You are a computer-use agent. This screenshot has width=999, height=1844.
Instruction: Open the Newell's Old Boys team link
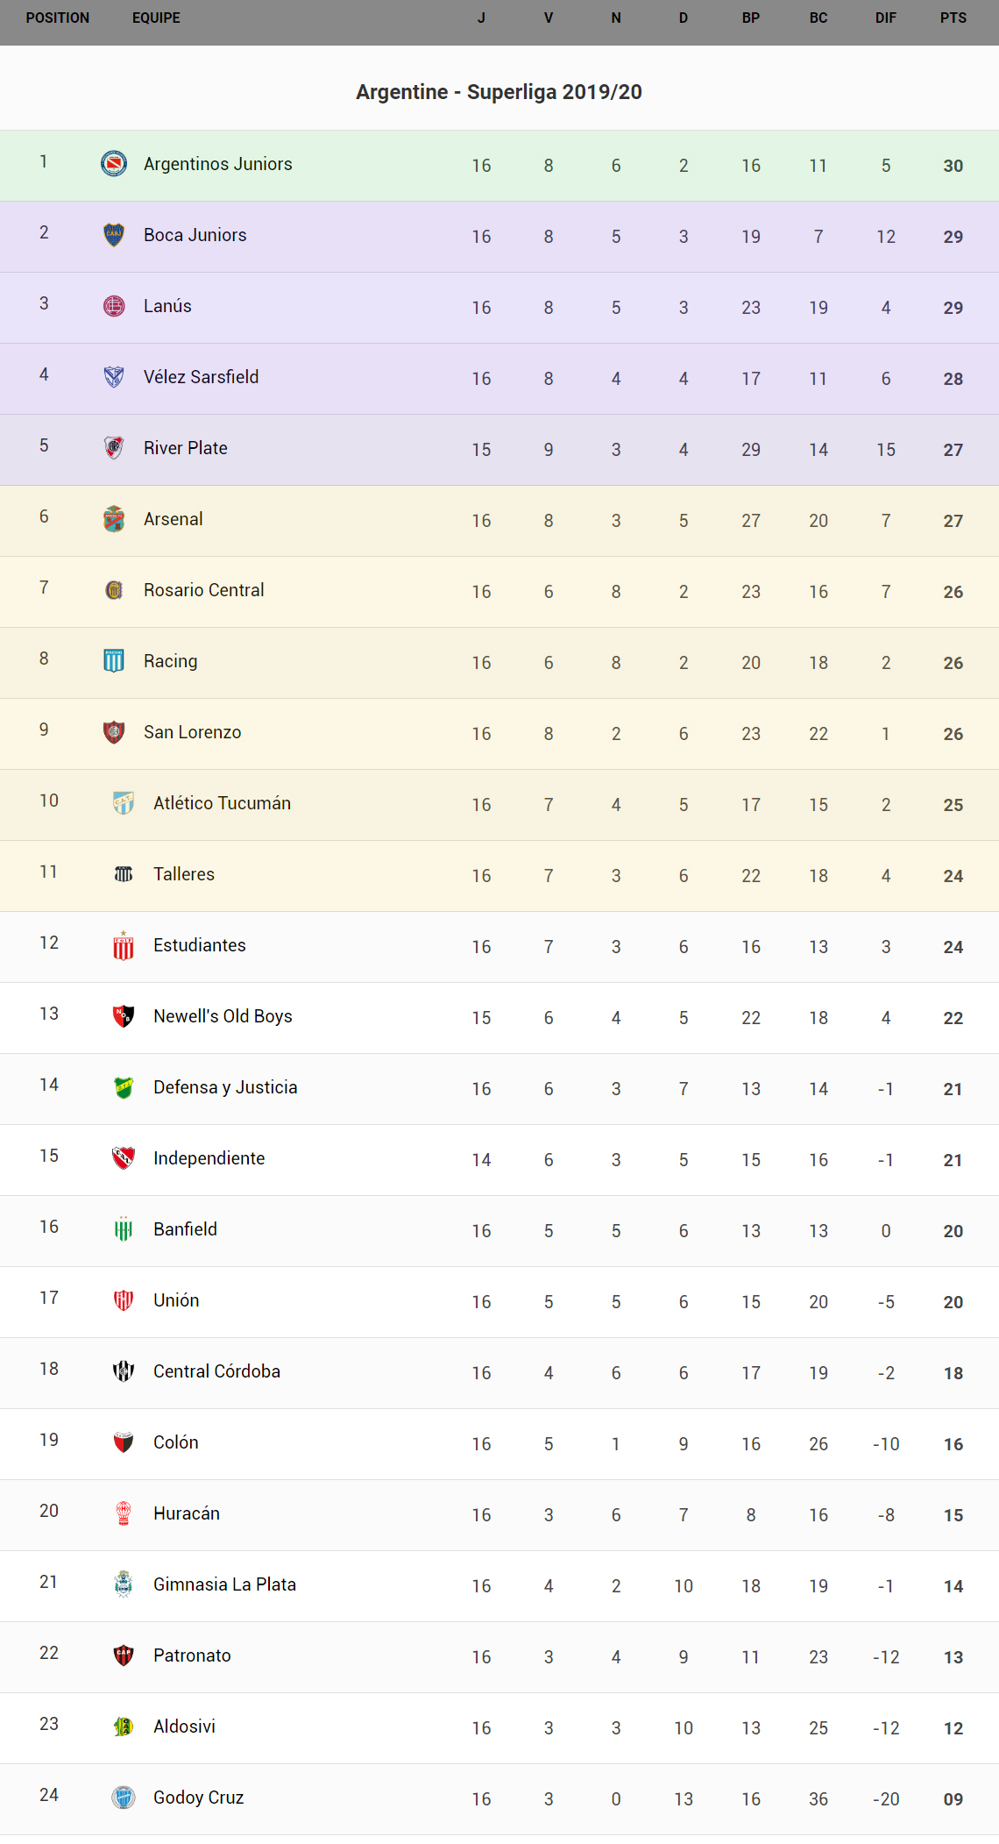pos(223,1016)
